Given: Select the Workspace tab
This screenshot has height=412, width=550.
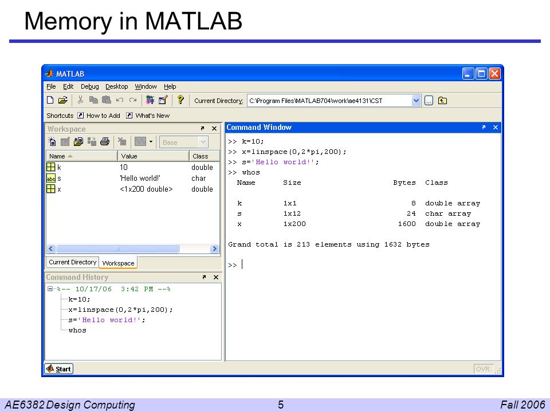Looking at the screenshot, I should coord(118,263).
